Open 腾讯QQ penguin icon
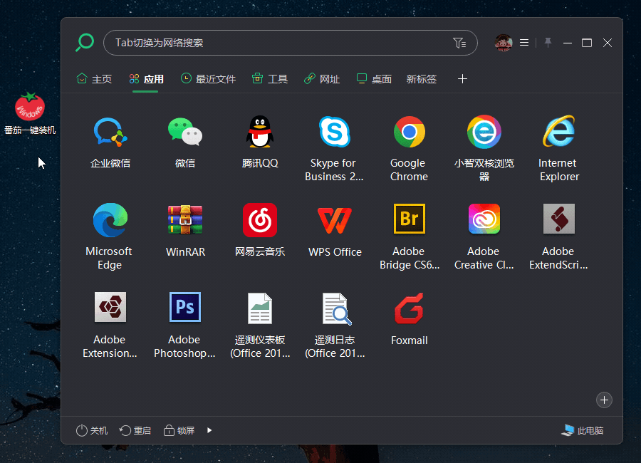This screenshot has width=641, height=463. click(x=259, y=132)
